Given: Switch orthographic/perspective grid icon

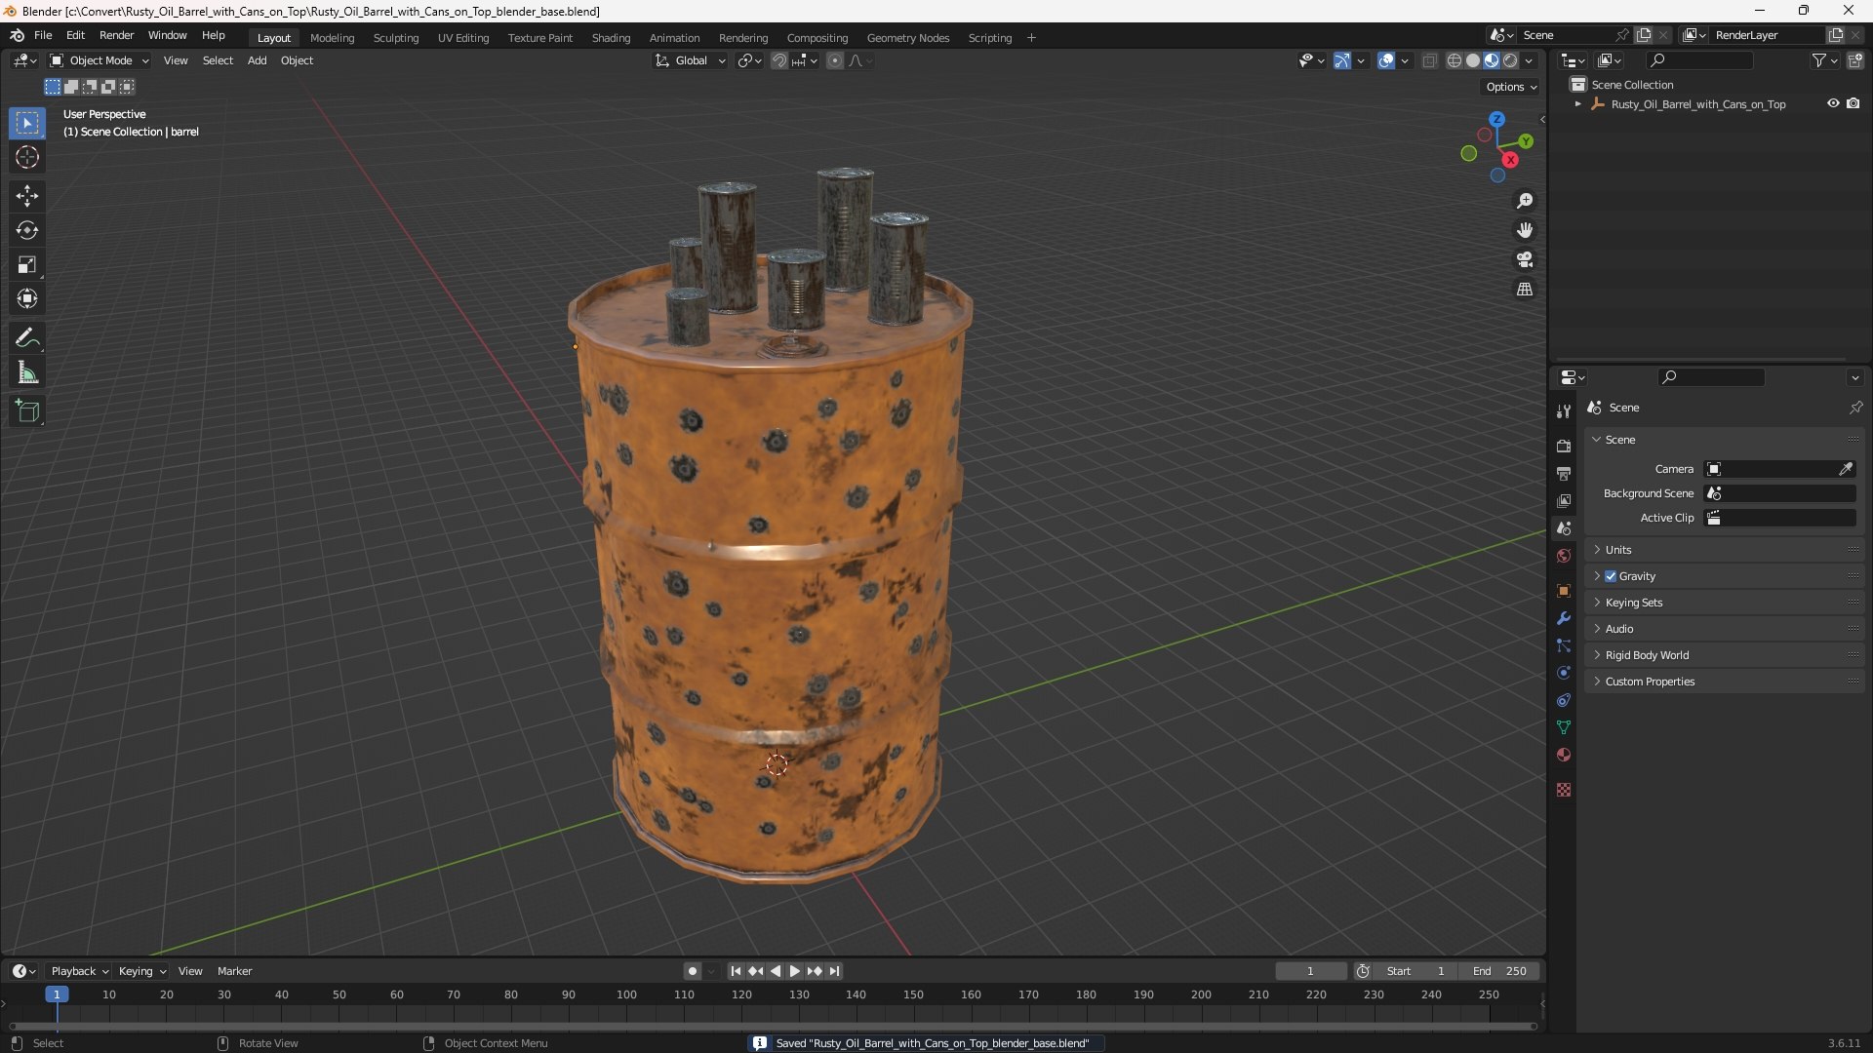Looking at the screenshot, I should (1525, 290).
